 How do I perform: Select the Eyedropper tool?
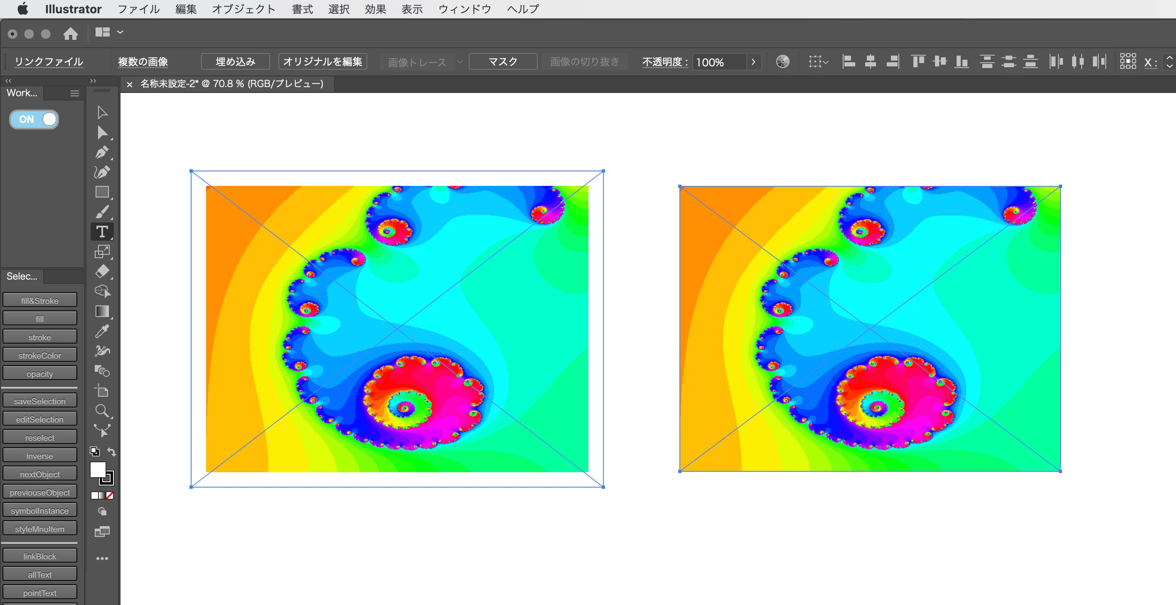coord(102,332)
